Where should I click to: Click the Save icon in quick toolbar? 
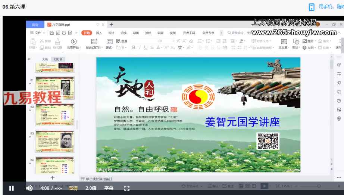coord(51,33)
